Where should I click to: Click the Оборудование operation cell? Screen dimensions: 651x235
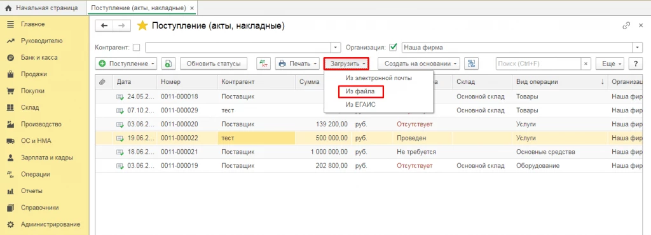point(559,166)
